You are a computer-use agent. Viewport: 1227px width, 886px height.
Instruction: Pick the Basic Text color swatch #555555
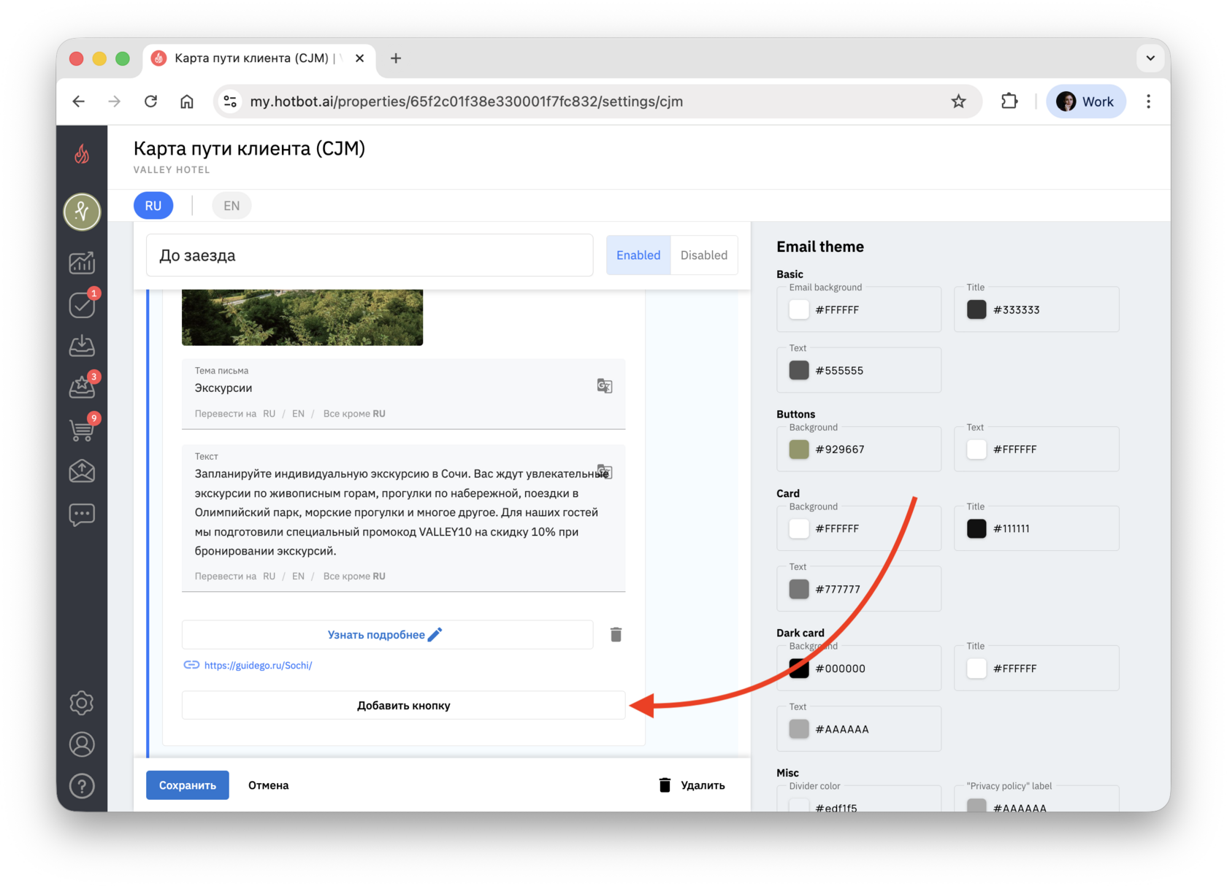pyautogui.click(x=799, y=371)
